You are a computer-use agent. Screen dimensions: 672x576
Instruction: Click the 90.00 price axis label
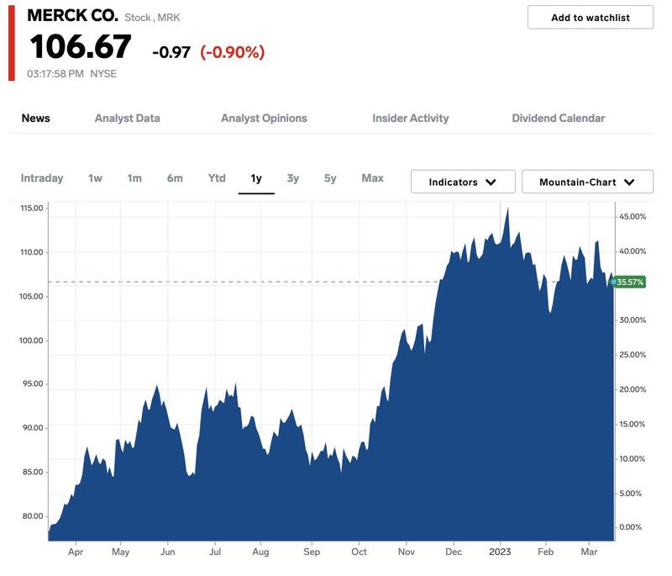33,428
